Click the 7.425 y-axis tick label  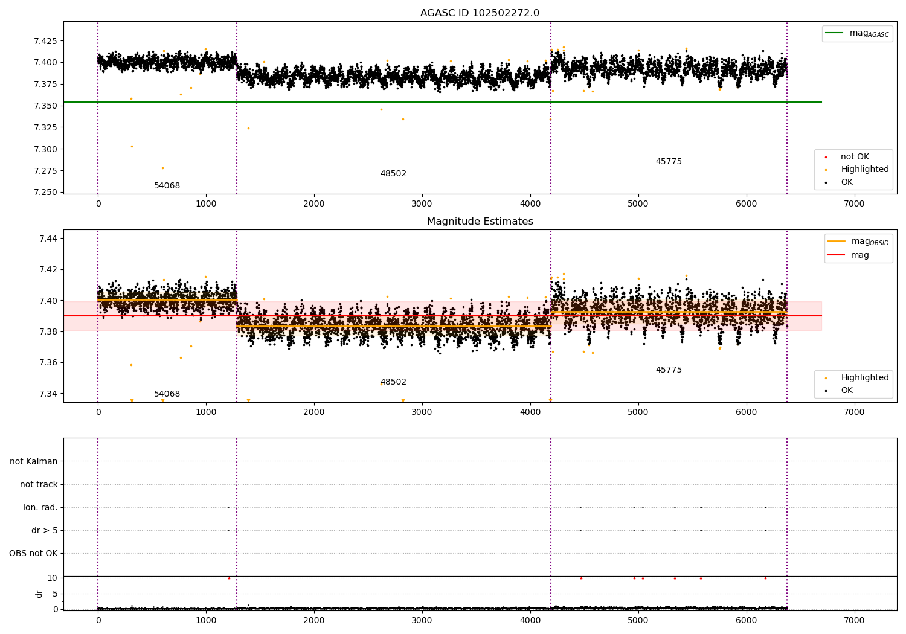tap(45, 41)
